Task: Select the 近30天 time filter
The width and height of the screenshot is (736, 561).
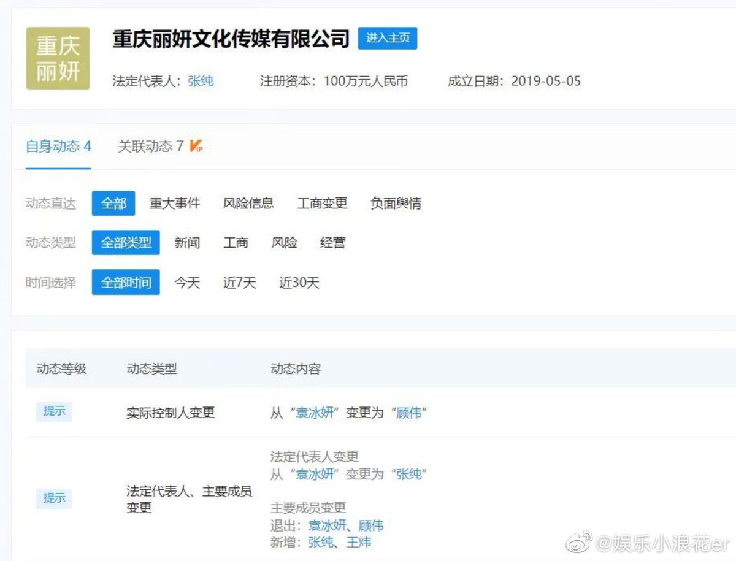Action: 299,283
